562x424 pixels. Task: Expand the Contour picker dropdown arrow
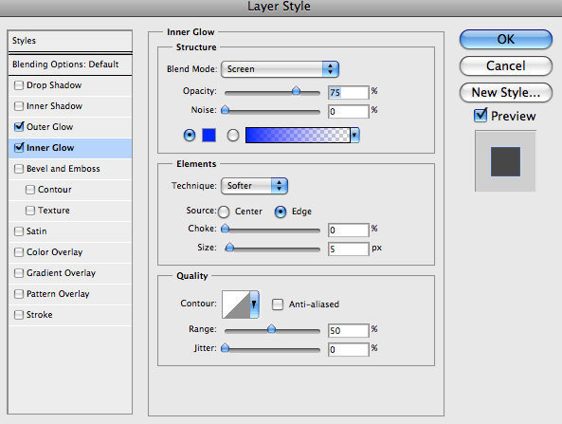click(255, 304)
